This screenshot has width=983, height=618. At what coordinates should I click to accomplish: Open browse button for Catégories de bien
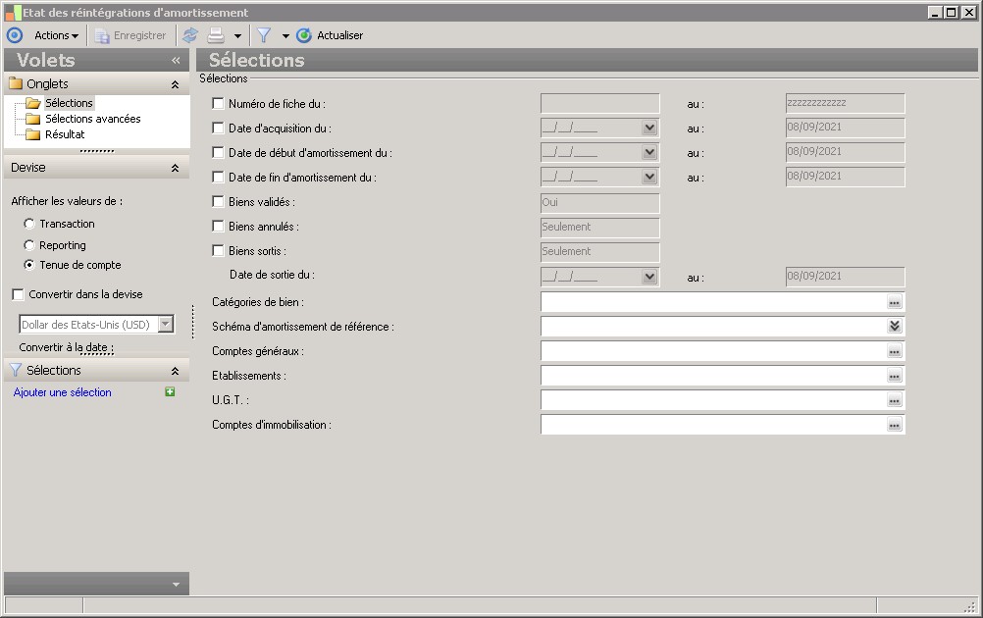894,302
